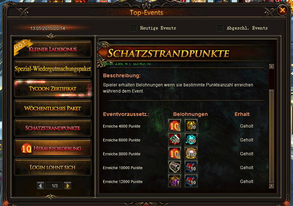The width and height of the screenshot is (293, 206).
Task: Click the silver treasure chest reward icon
Action: point(175,167)
